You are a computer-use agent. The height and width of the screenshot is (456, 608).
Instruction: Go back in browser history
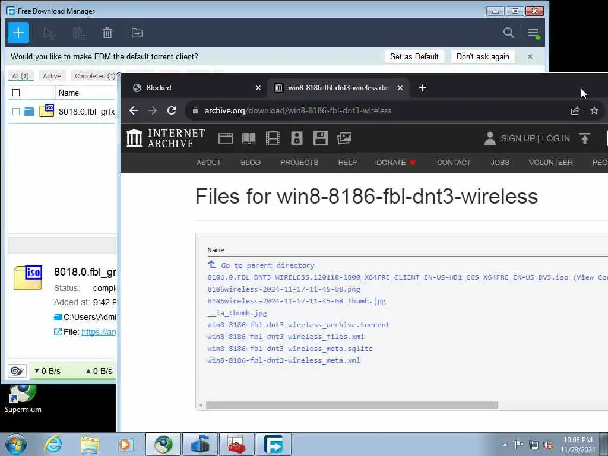click(x=134, y=111)
